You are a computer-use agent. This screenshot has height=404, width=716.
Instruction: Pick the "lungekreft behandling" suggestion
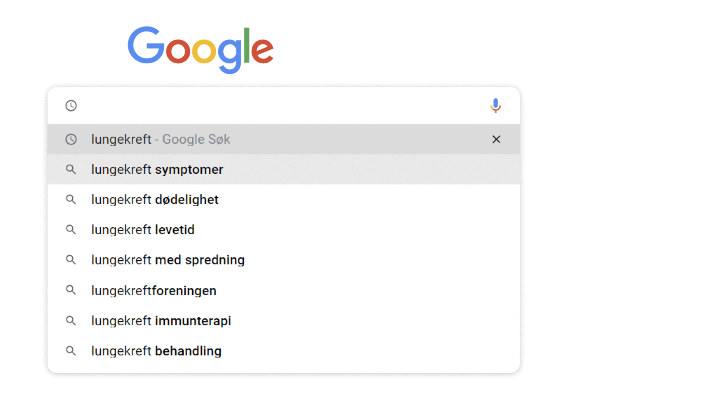coord(156,351)
